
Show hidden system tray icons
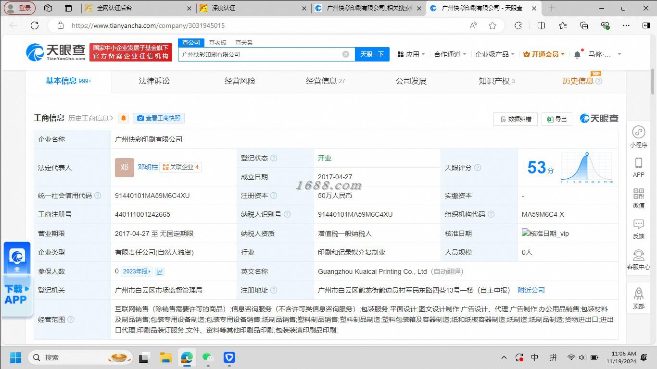pyautogui.click(x=504, y=357)
